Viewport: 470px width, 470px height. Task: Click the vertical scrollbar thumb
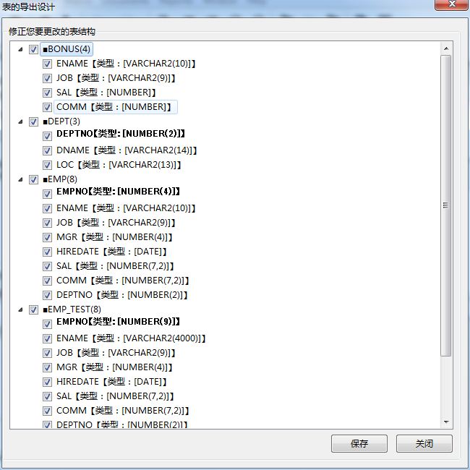pyautogui.click(x=446, y=205)
